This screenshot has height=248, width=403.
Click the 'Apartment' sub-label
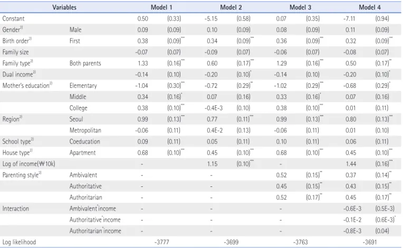point(82,153)
